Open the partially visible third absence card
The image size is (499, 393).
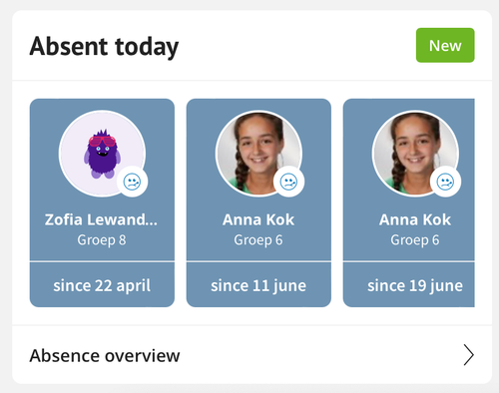409,202
